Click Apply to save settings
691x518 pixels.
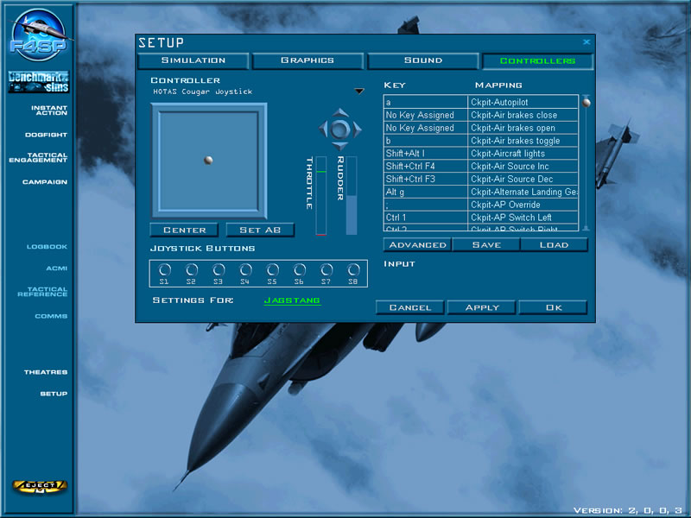(482, 307)
